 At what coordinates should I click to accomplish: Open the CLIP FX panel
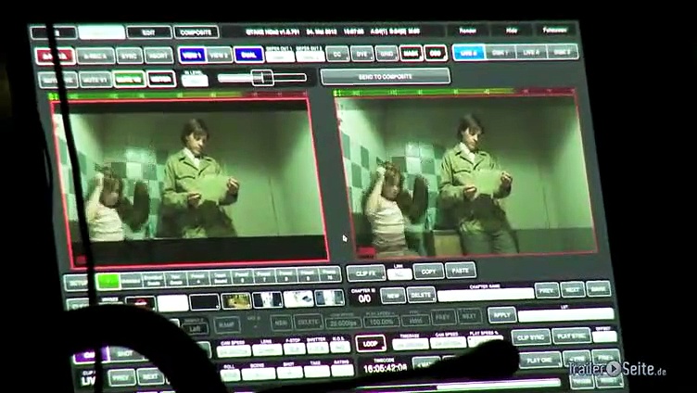365,272
